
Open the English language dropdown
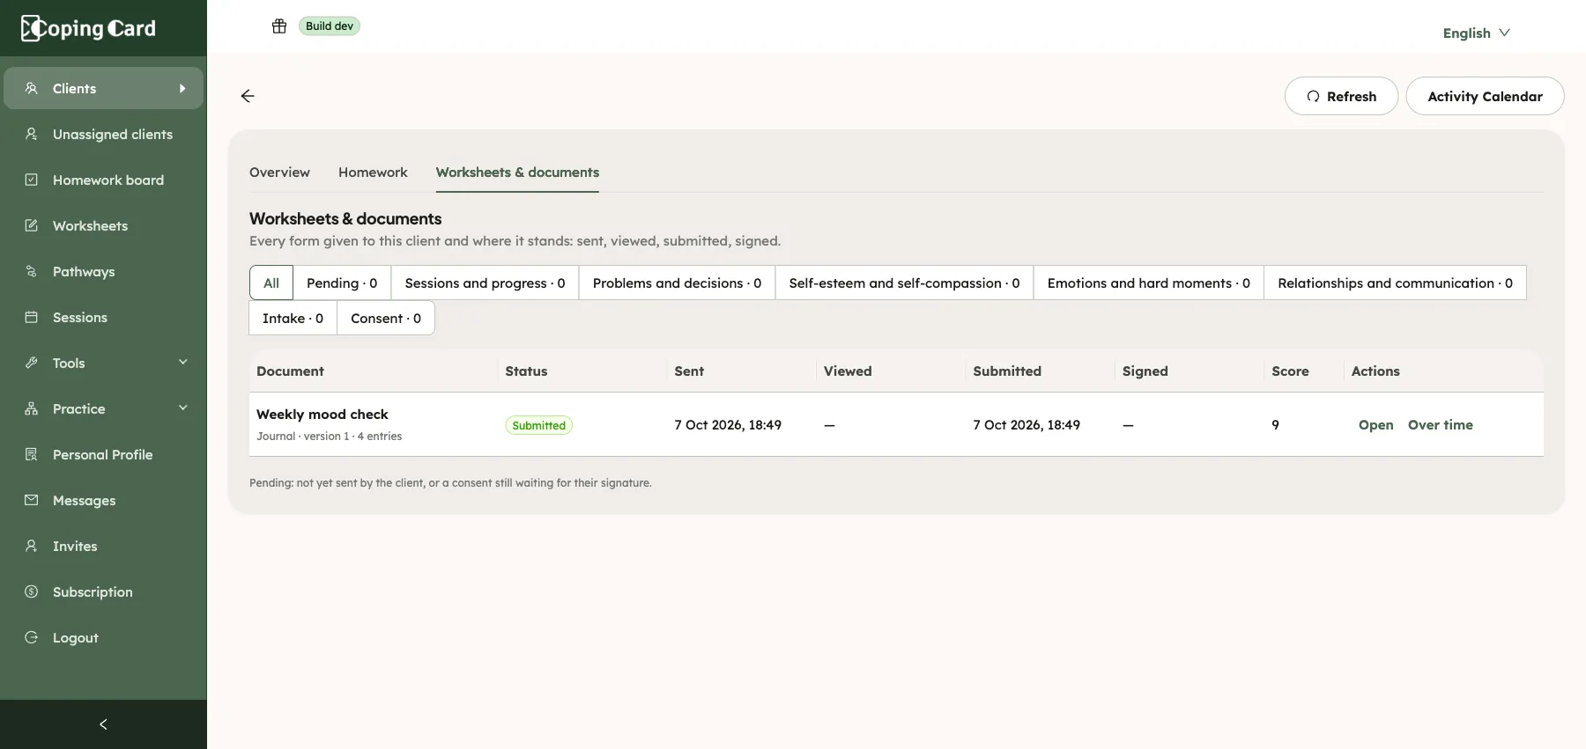point(1477,33)
